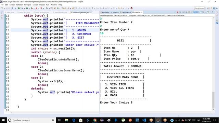Expand the Run history dropdown arrow
The width and height of the screenshot is (219, 123).
pos(29,8)
